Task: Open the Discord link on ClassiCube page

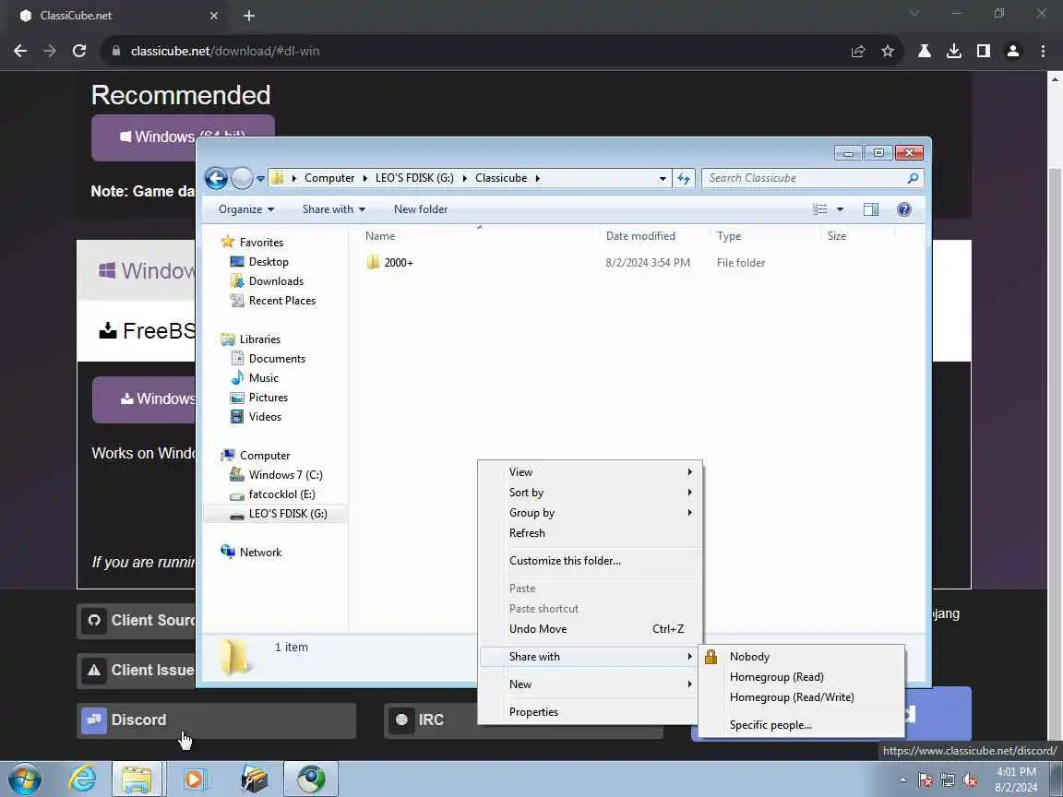Action: click(x=216, y=720)
